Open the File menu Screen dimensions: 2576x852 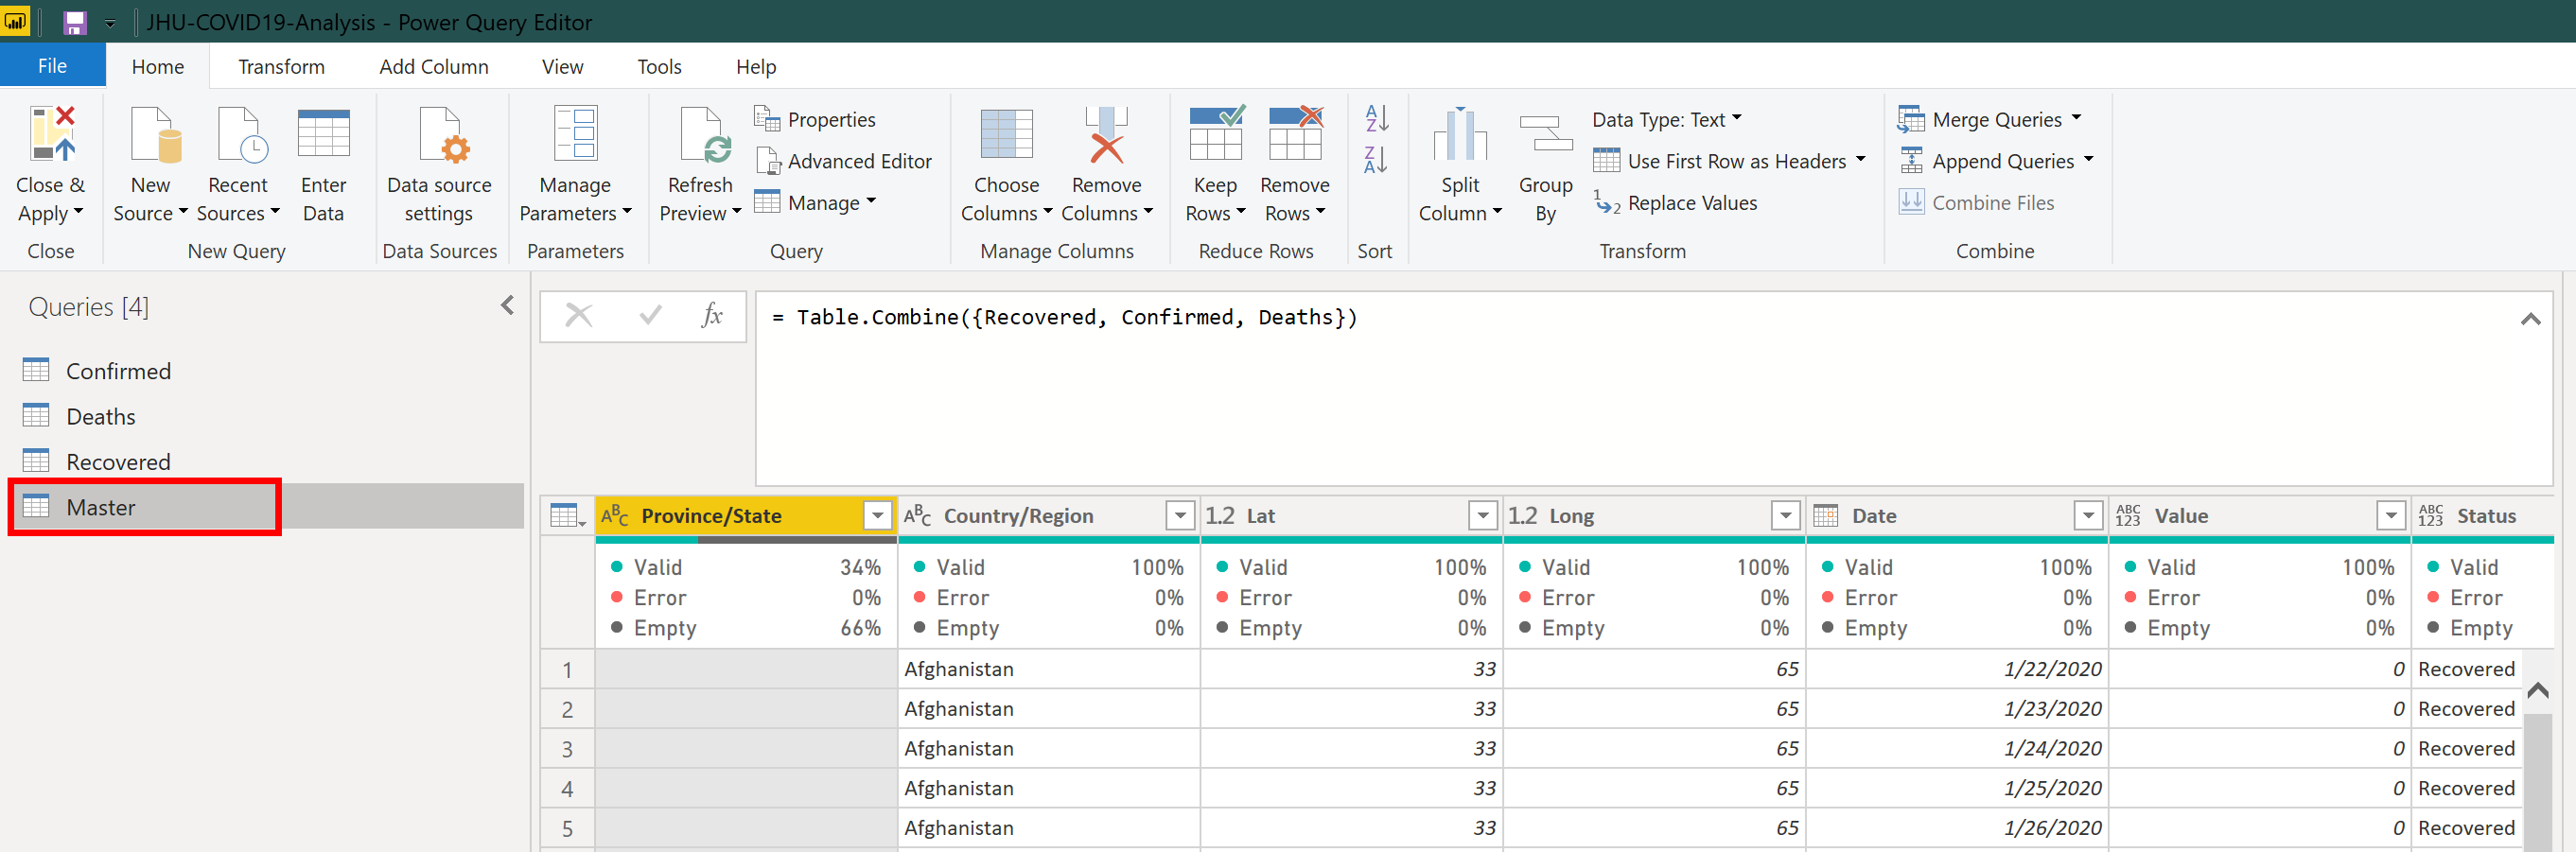pos(53,66)
